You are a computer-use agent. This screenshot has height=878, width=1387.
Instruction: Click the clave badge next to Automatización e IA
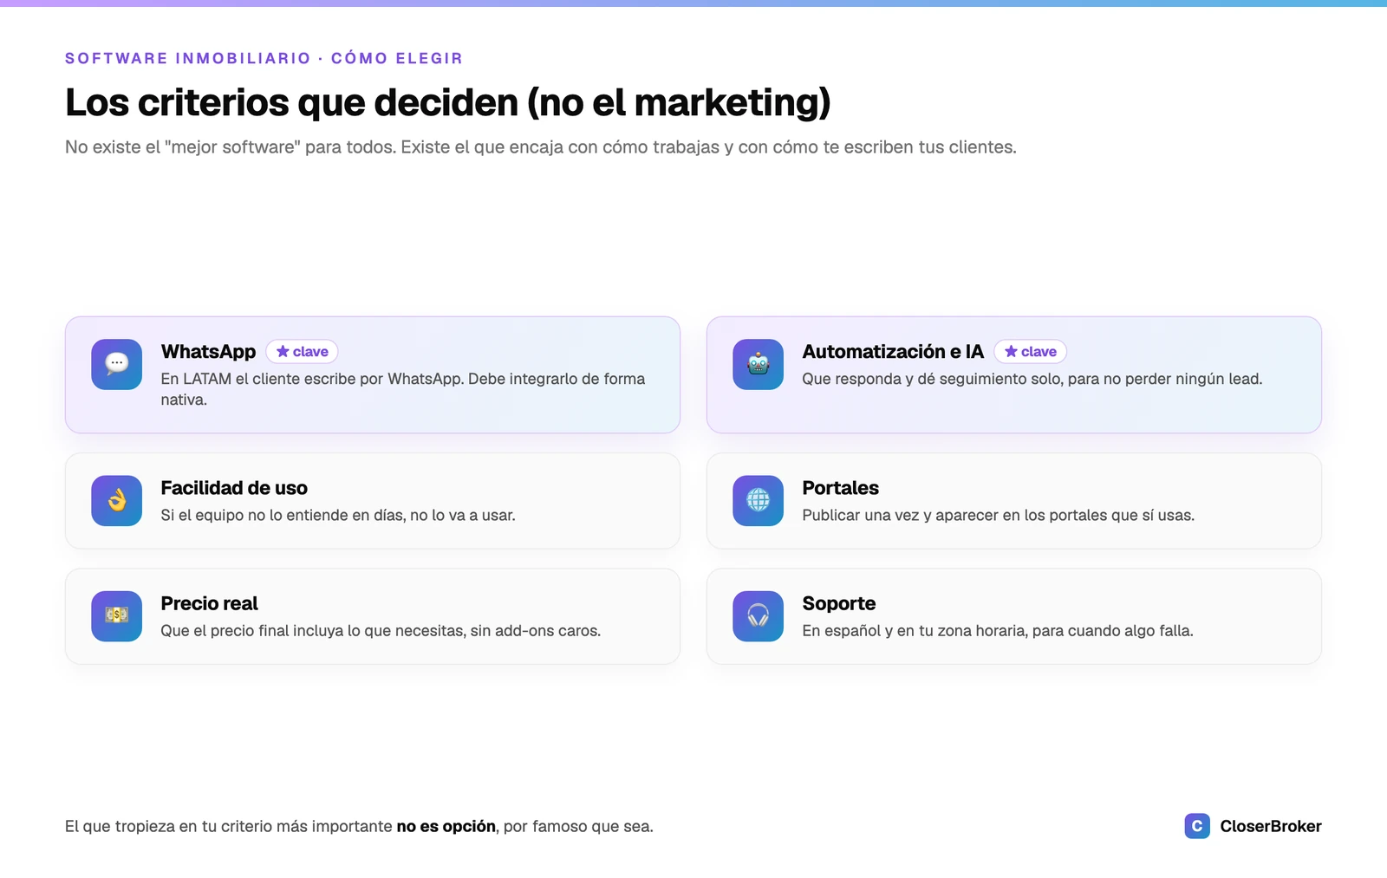tap(1031, 351)
